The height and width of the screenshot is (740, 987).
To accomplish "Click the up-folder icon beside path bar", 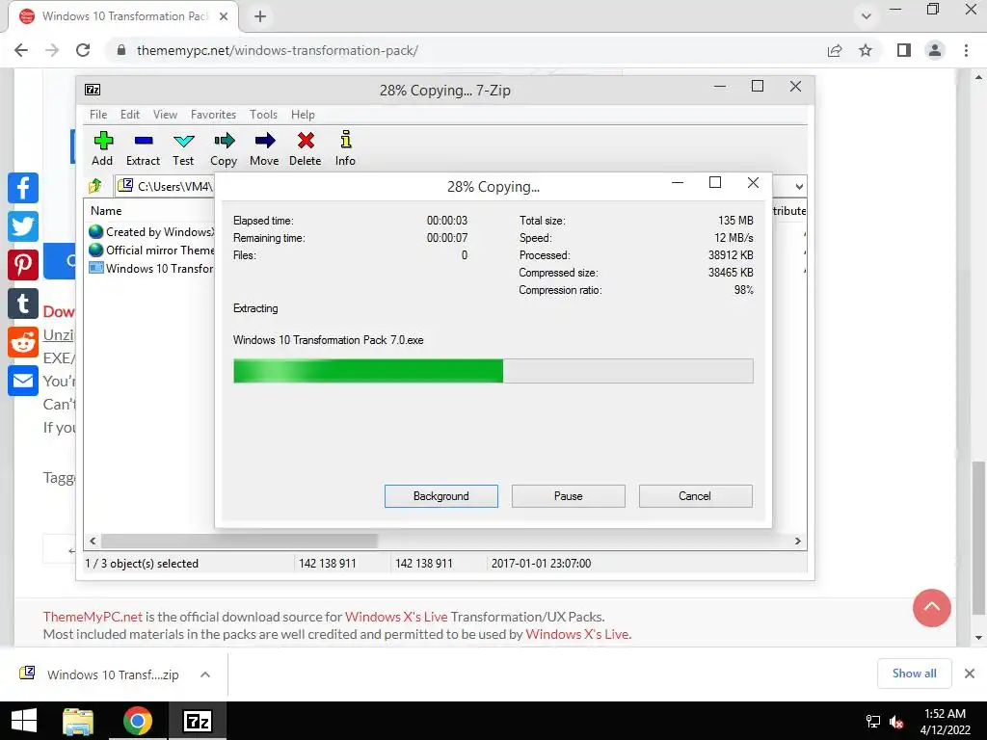I will (95, 186).
